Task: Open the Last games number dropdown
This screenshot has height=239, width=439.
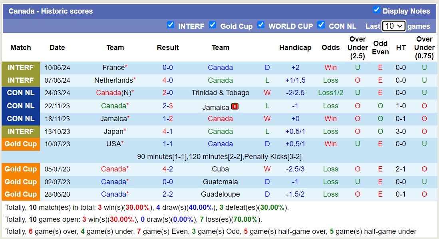Action: 394,26
